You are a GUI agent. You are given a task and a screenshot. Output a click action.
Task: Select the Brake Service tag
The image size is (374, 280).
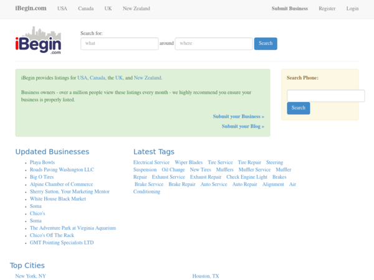pos(149,184)
